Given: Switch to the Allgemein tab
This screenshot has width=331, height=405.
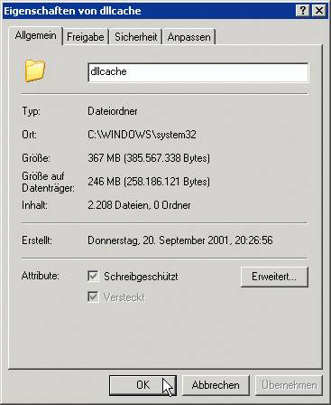Looking at the screenshot, I should pos(35,35).
